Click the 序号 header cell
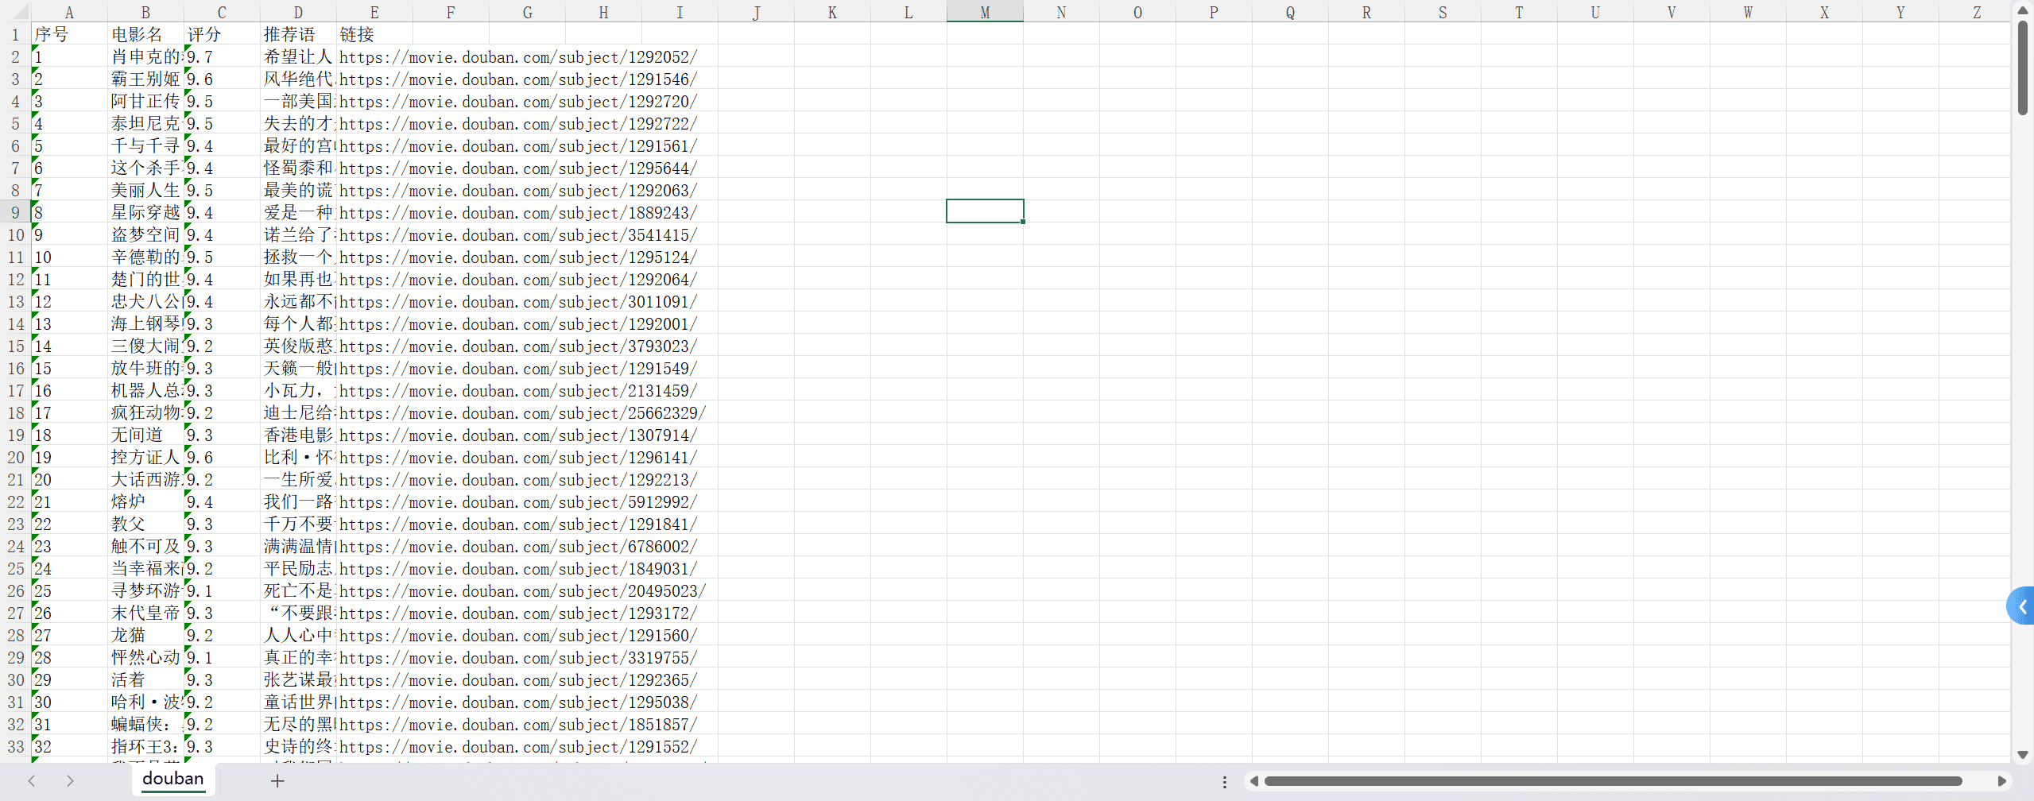This screenshot has height=801, width=2034. [x=69, y=34]
